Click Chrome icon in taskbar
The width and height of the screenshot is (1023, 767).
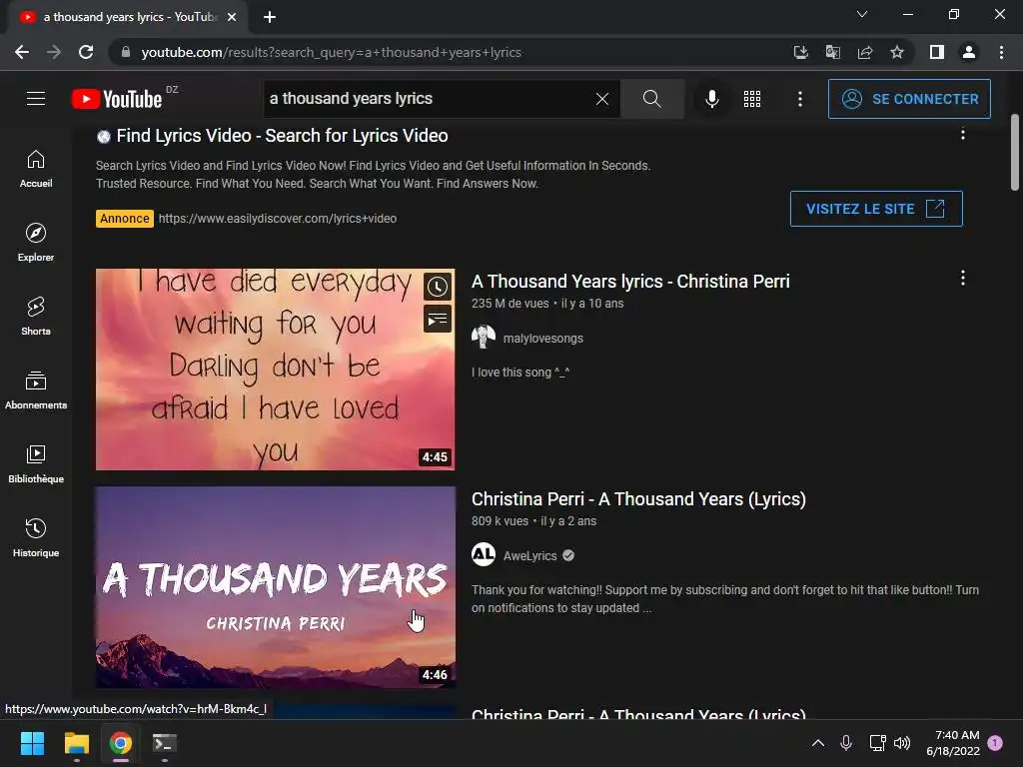(x=121, y=743)
